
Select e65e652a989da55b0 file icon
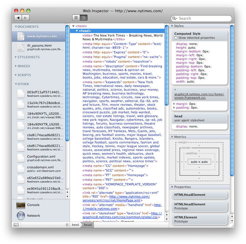pyautogui.click(x=21, y=180)
